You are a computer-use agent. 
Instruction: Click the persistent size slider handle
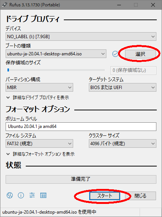8,70
